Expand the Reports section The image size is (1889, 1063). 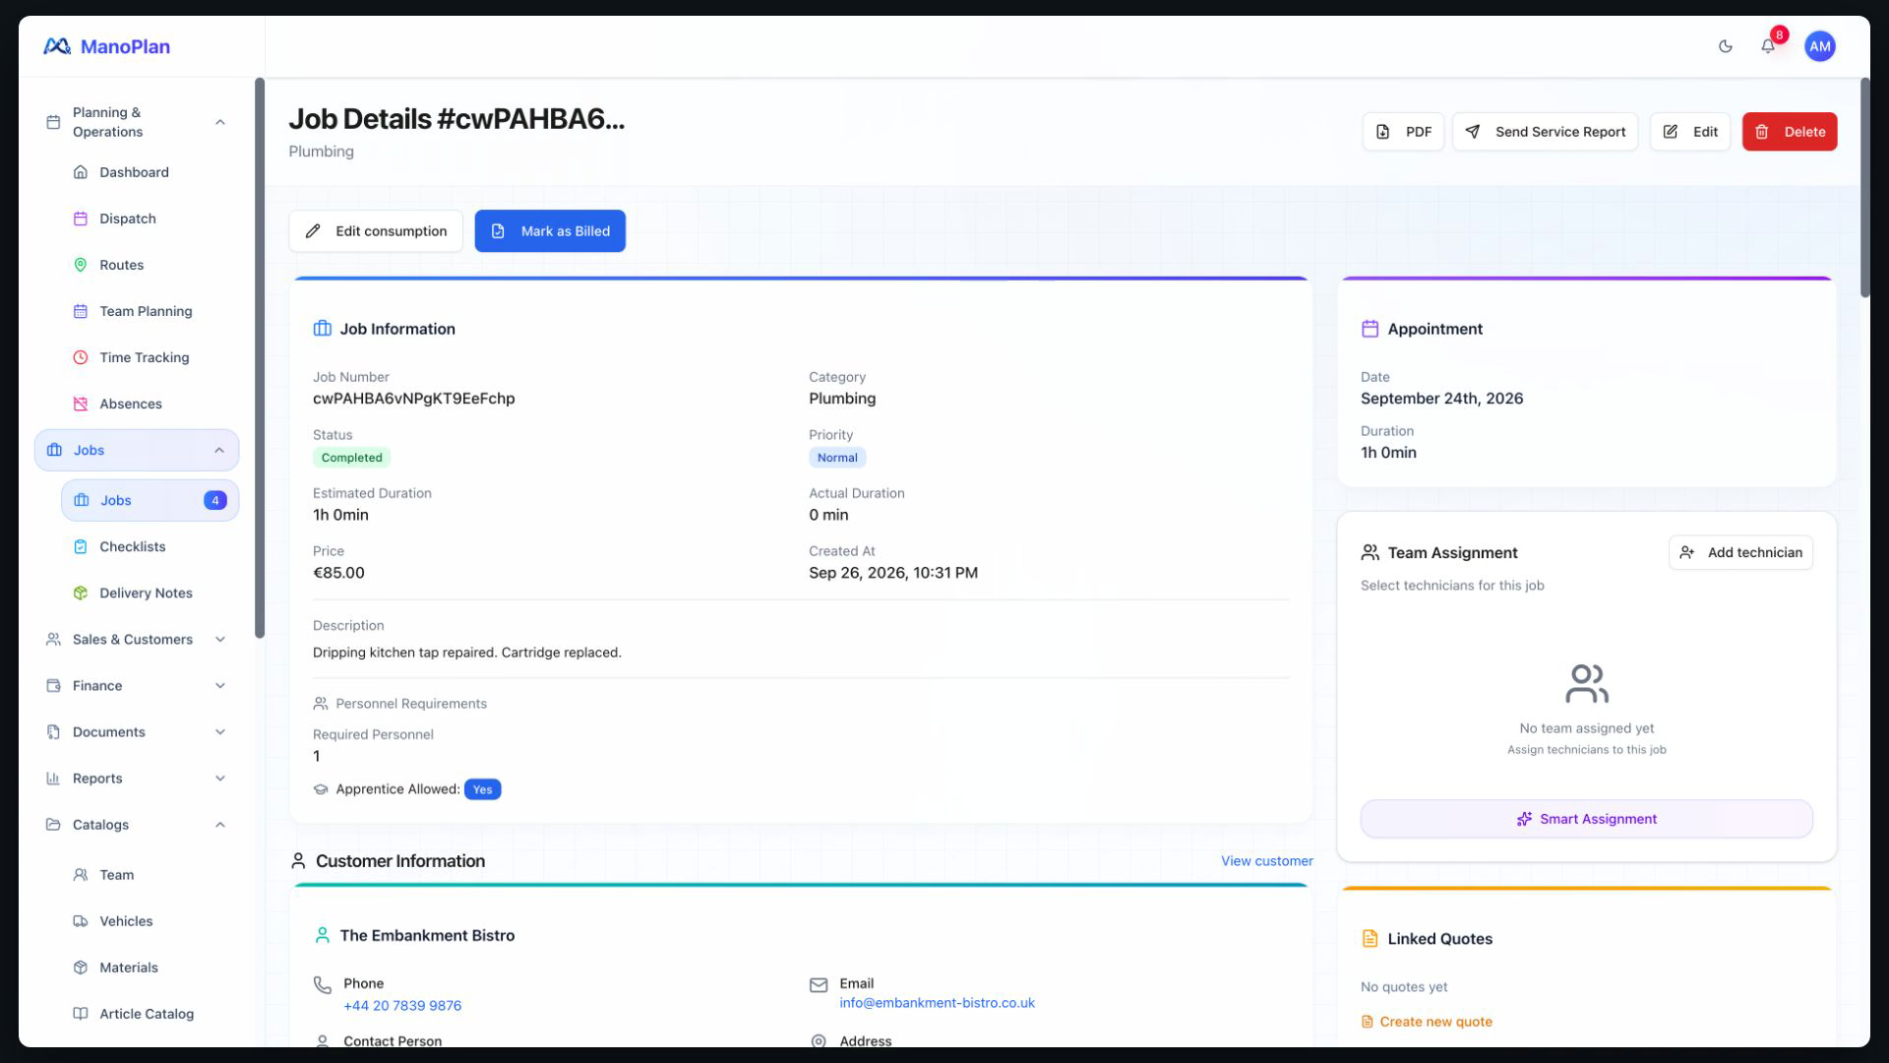[x=137, y=778]
